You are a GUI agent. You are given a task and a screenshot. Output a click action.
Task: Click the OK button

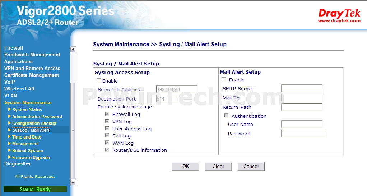pyautogui.click(x=186, y=166)
